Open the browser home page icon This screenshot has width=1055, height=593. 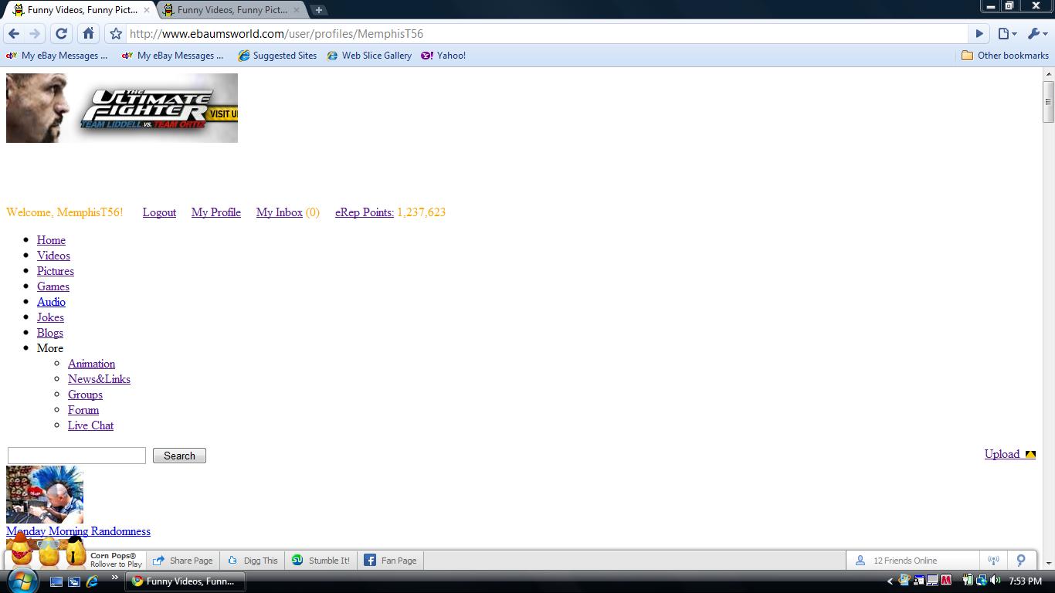[x=88, y=34]
